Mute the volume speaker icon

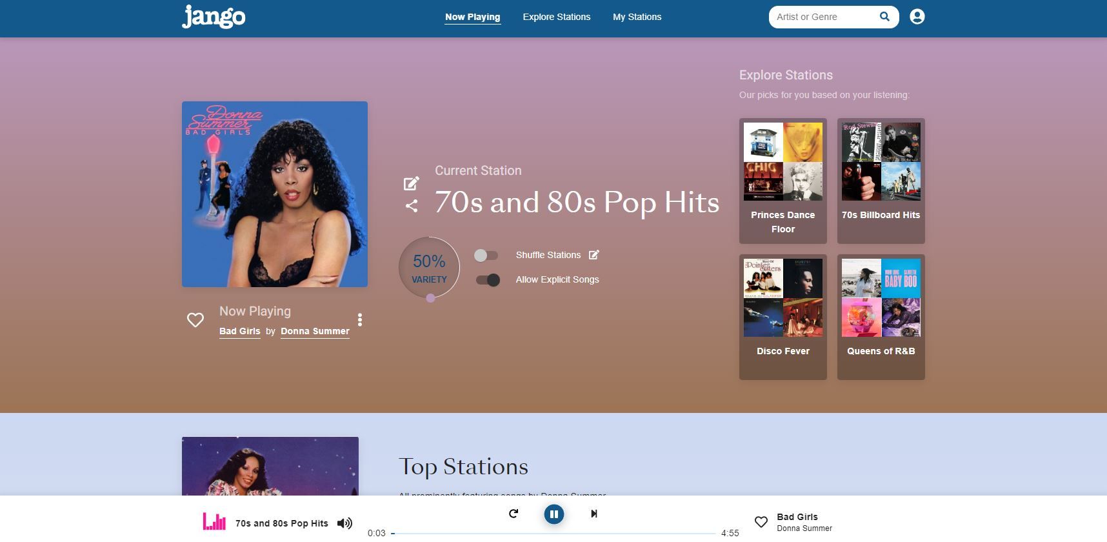[x=344, y=523]
